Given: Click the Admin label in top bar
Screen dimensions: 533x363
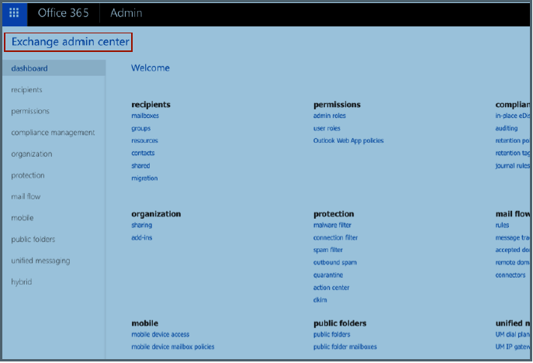Looking at the screenshot, I should click(126, 13).
